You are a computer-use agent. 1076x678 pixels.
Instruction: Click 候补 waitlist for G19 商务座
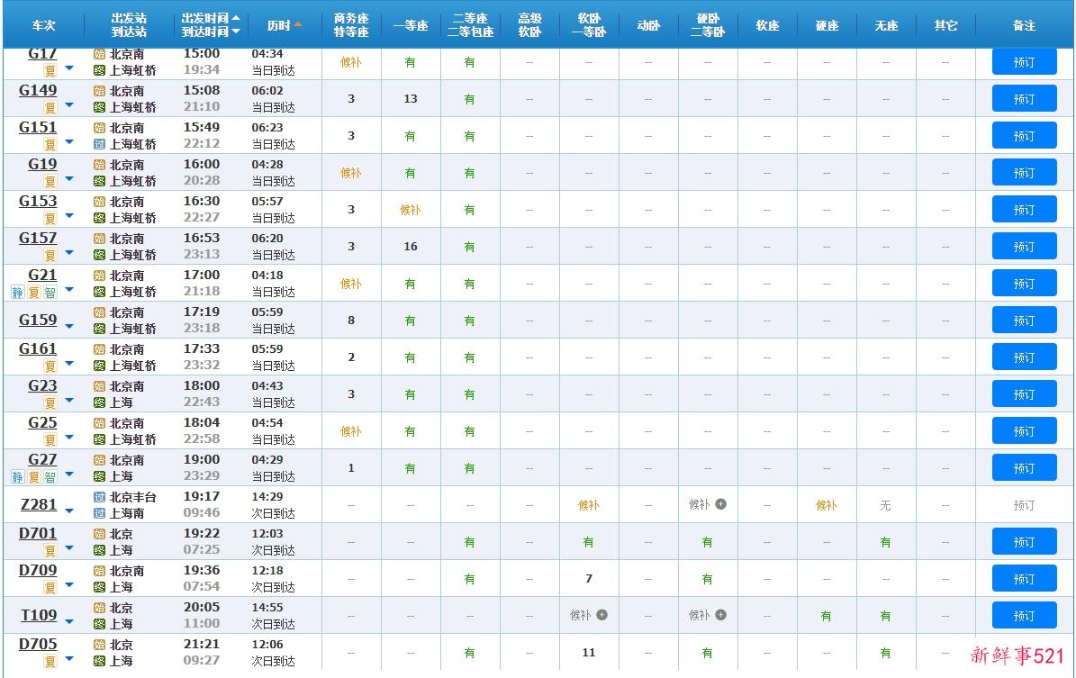[351, 173]
